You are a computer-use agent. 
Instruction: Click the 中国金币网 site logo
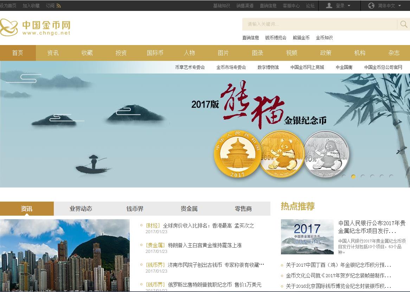click(x=35, y=27)
